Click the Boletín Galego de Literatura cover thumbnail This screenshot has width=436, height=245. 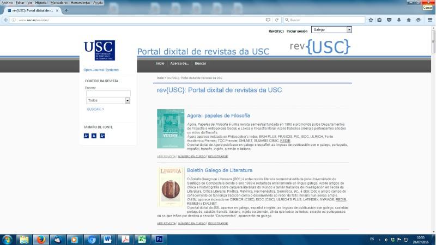(171, 187)
